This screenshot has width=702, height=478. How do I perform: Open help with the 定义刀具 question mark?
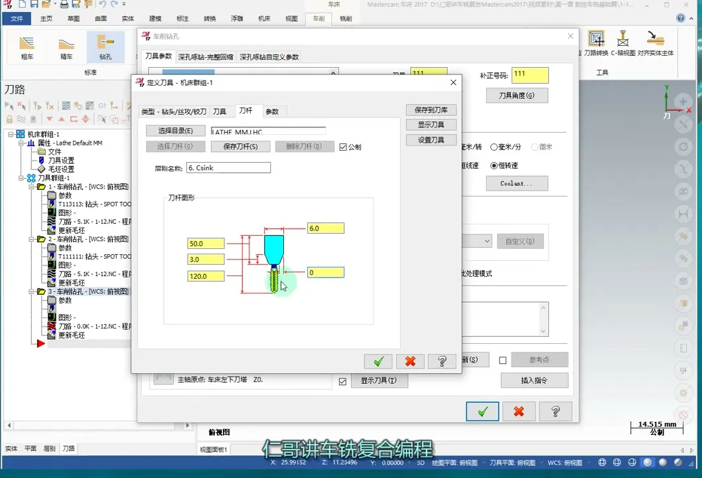[x=442, y=361]
